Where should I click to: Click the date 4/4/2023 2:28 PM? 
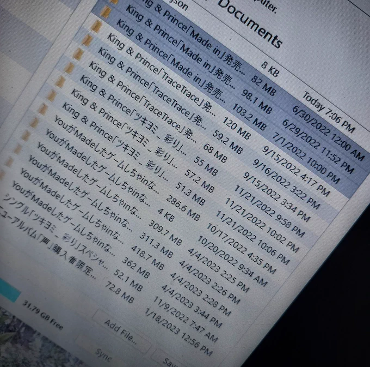[x=200, y=294]
